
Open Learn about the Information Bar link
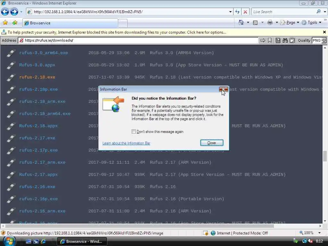pyautogui.click(x=126, y=143)
